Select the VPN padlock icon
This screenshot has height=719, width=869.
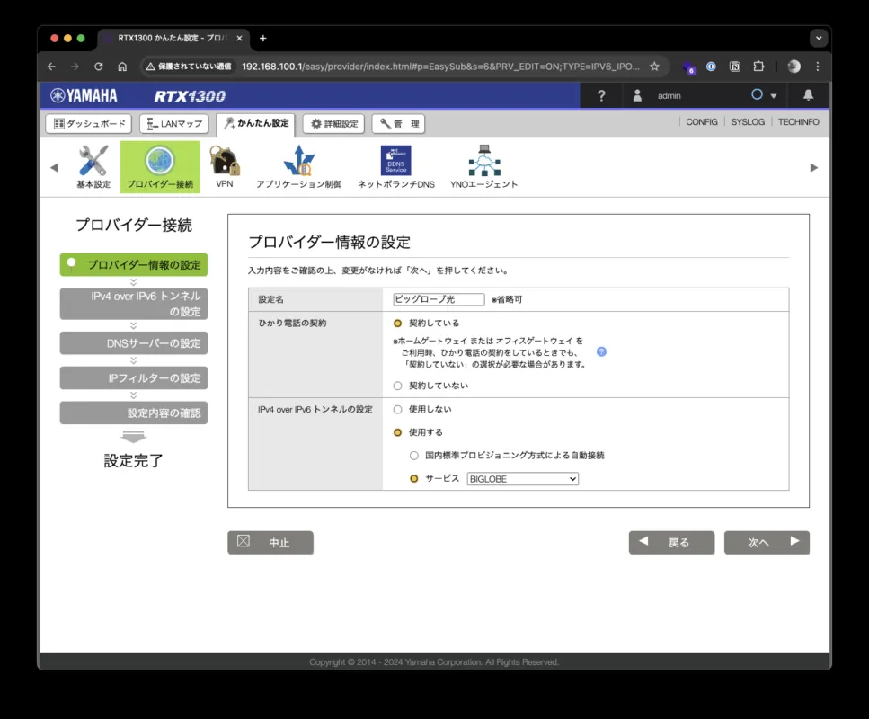tap(224, 162)
